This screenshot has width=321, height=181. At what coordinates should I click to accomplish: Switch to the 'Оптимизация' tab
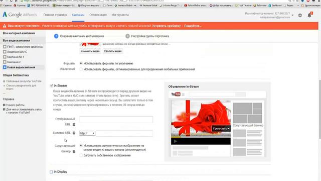tap(98, 15)
